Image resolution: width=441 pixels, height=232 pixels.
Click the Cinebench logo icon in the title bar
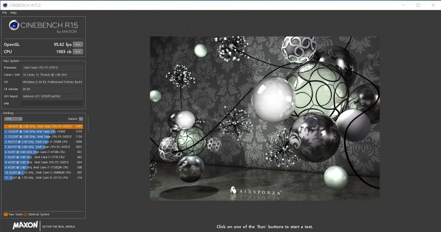tap(5, 5)
